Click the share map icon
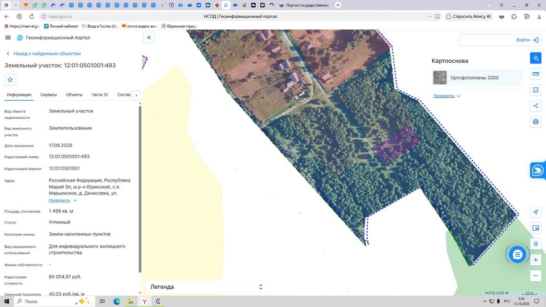 (x=536, y=106)
